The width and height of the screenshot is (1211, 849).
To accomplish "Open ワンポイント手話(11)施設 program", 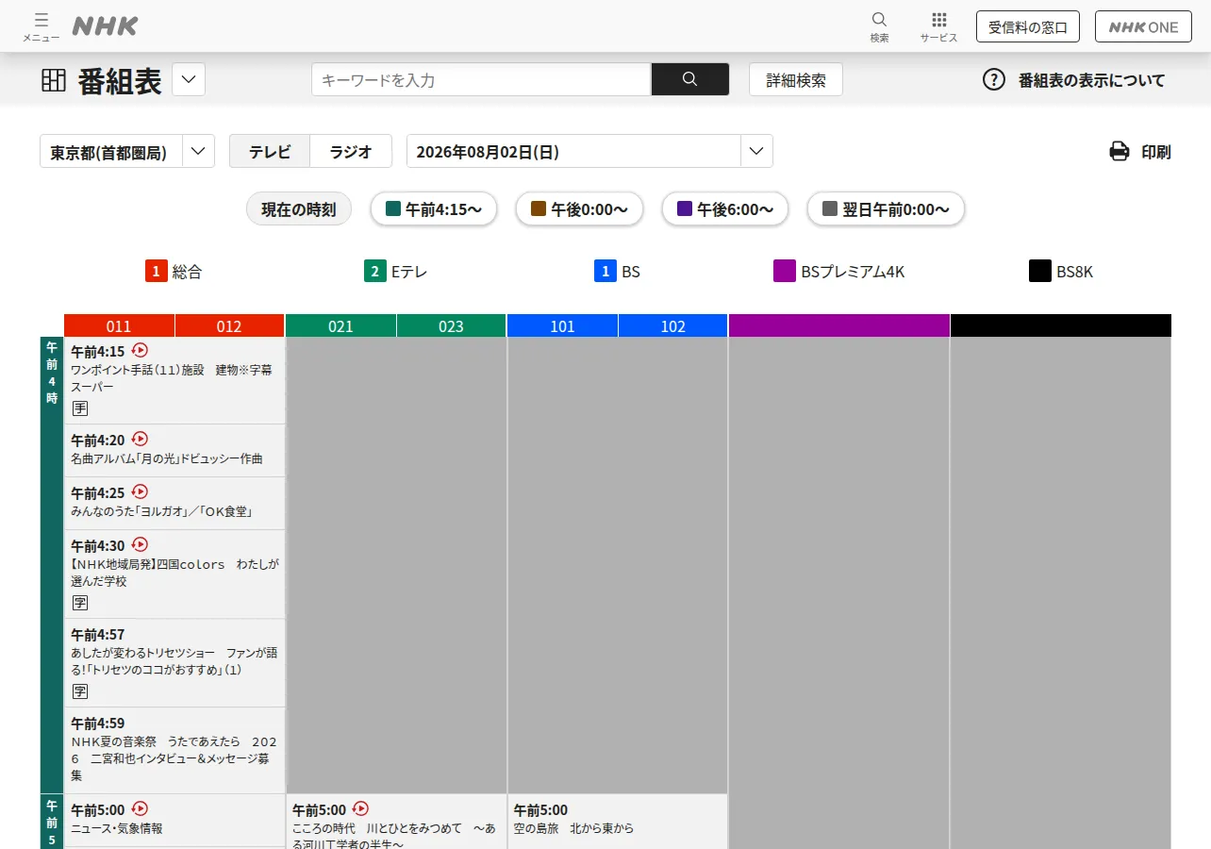I will tap(174, 380).
